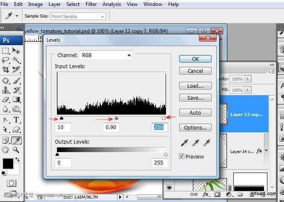Select the Type tool

tap(16, 120)
